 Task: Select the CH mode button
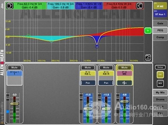point(160,75)
